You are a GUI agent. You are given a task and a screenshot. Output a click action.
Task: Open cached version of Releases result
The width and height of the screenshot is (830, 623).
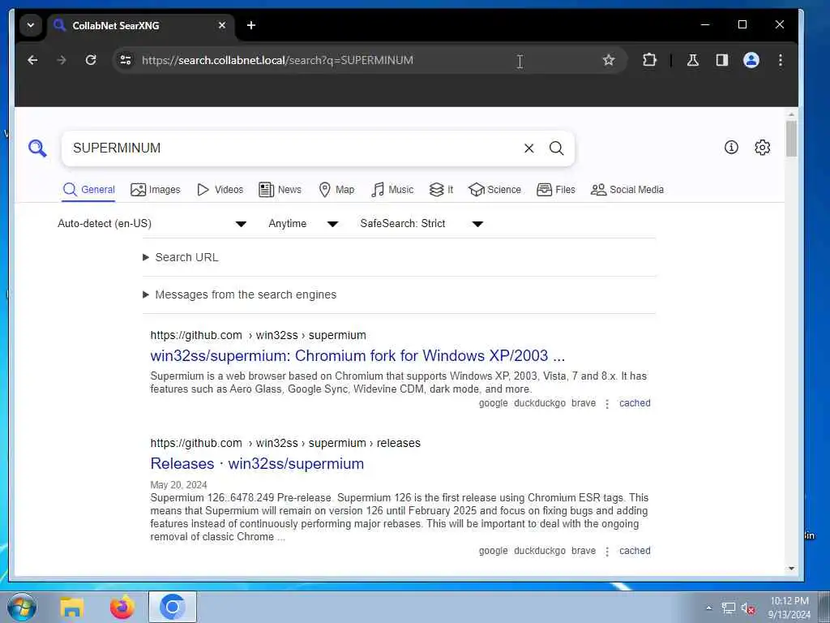[635, 551]
